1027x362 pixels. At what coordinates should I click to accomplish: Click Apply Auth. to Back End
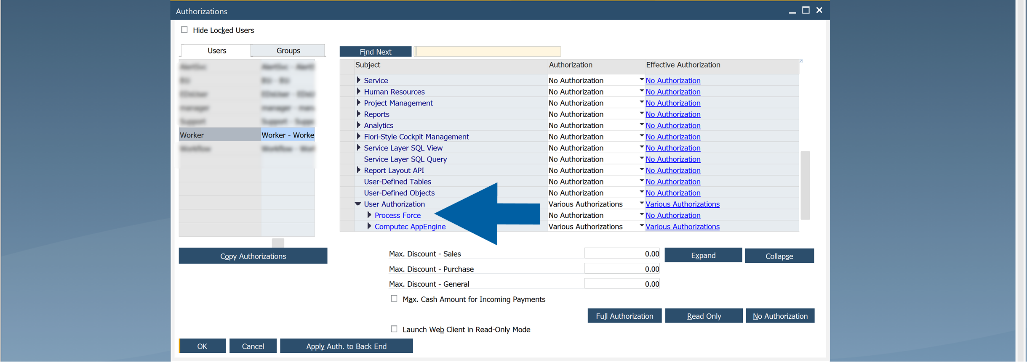(x=346, y=346)
